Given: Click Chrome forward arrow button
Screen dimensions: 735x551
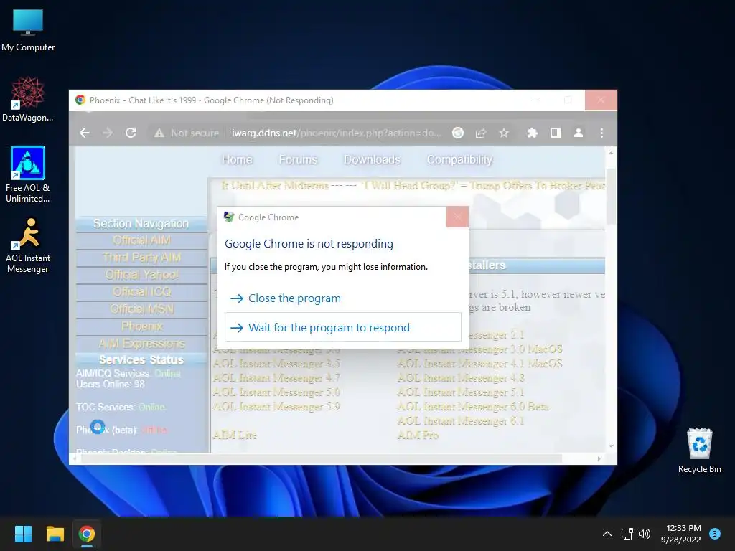Looking at the screenshot, I should [108, 133].
